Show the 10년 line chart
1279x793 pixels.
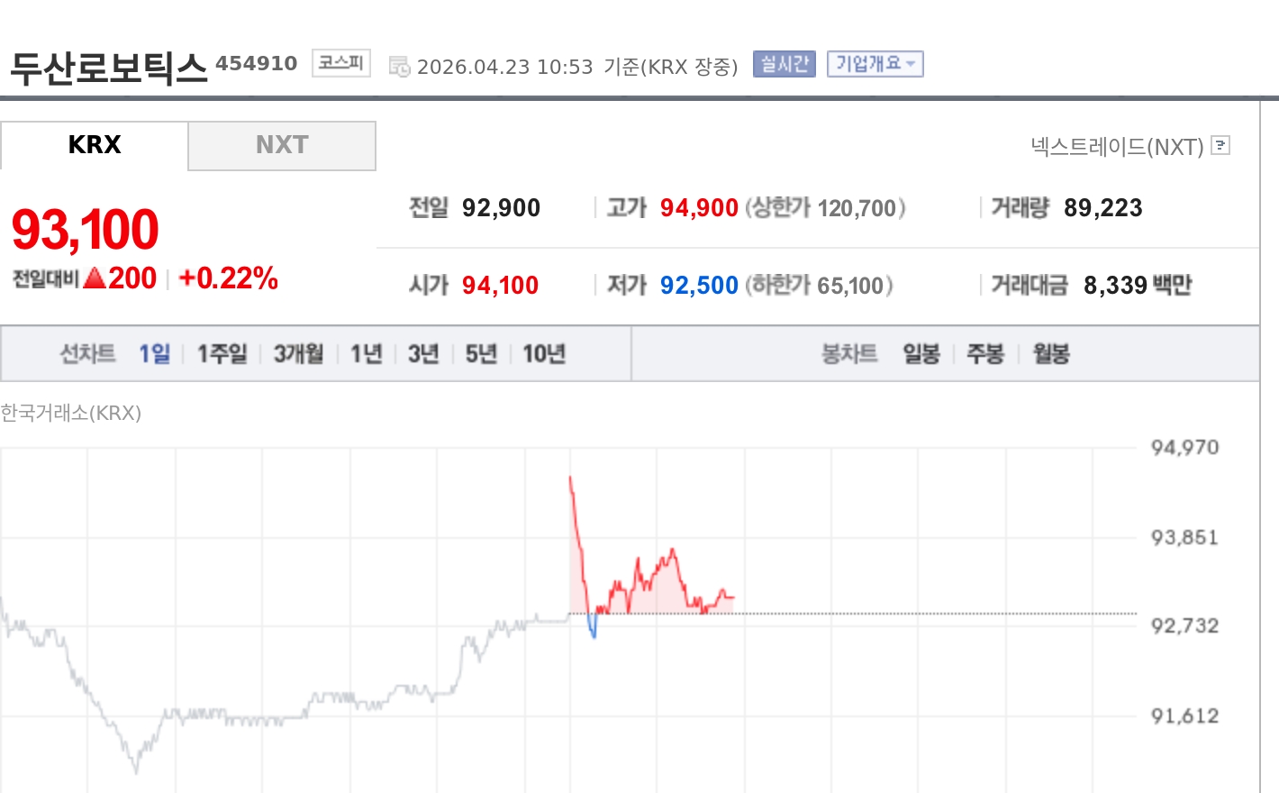tap(544, 354)
